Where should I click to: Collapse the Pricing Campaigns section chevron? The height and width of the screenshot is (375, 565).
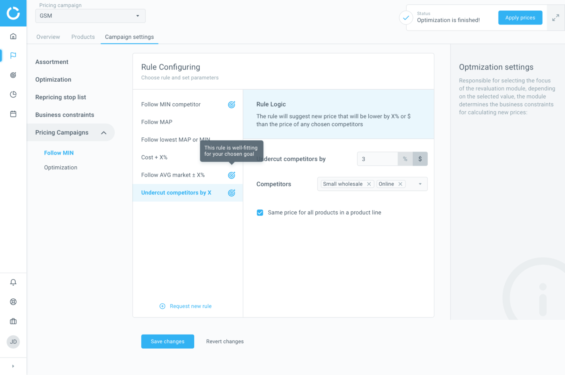pyautogui.click(x=103, y=133)
